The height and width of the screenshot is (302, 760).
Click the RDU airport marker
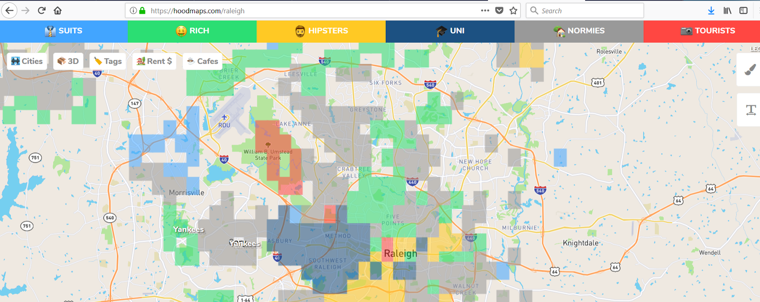pos(224,117)
